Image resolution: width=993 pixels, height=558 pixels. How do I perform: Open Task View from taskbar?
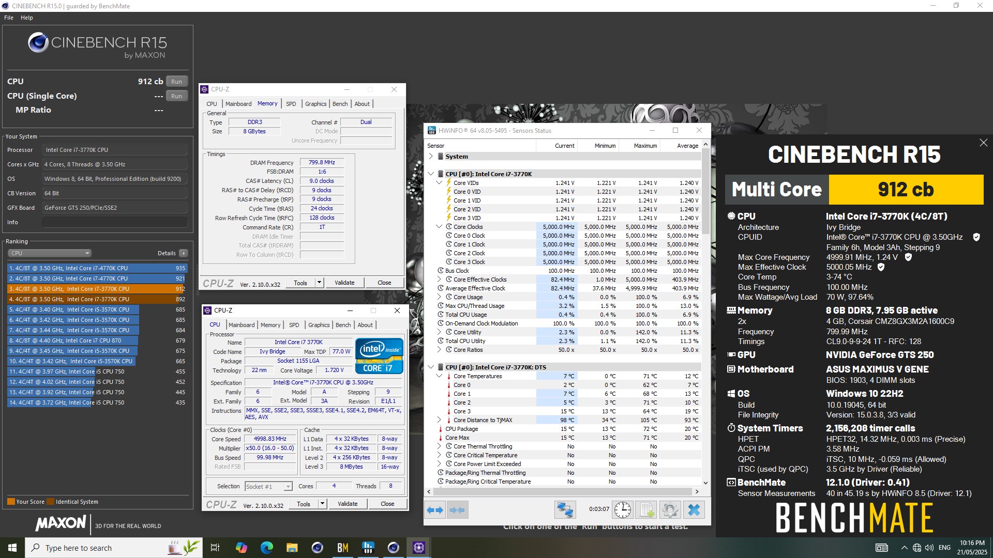pos(215,548)
